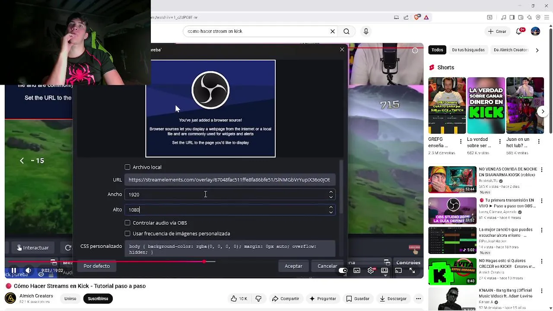The image size is (553, 311).
Task: Switch the player to theater mode
Action: pyautogui.click(x=385, y=270)
